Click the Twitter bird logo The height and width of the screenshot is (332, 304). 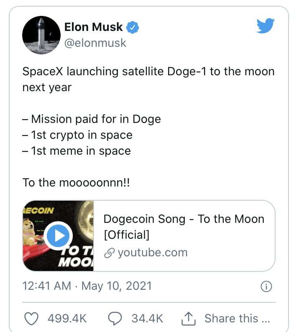[265, 26]
